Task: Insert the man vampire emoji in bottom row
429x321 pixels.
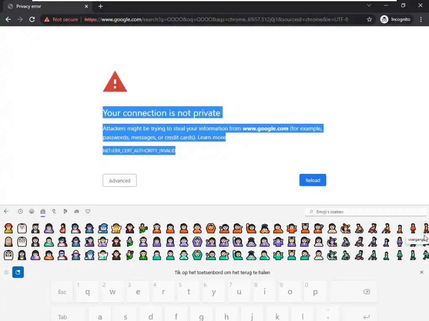Action: click(x=116, y=255)
